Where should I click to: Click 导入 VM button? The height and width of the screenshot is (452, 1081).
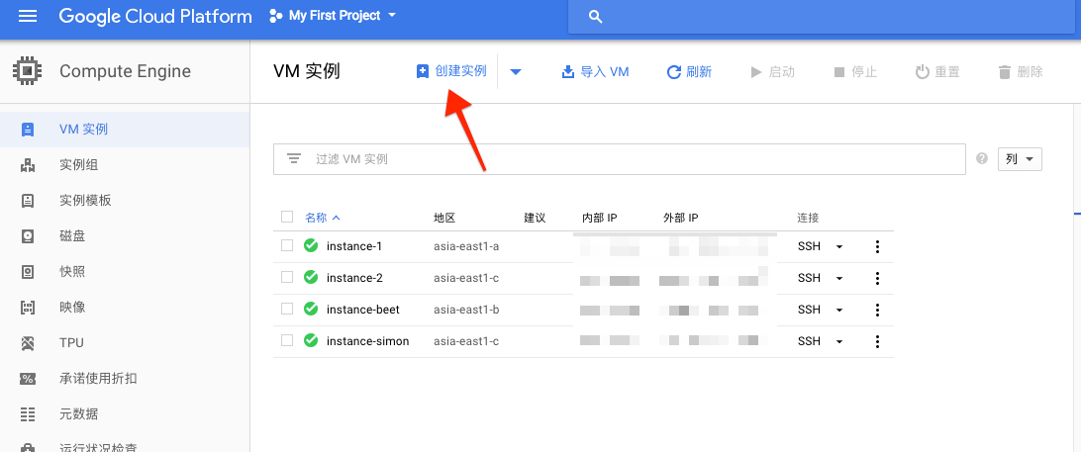click(595, 71)
